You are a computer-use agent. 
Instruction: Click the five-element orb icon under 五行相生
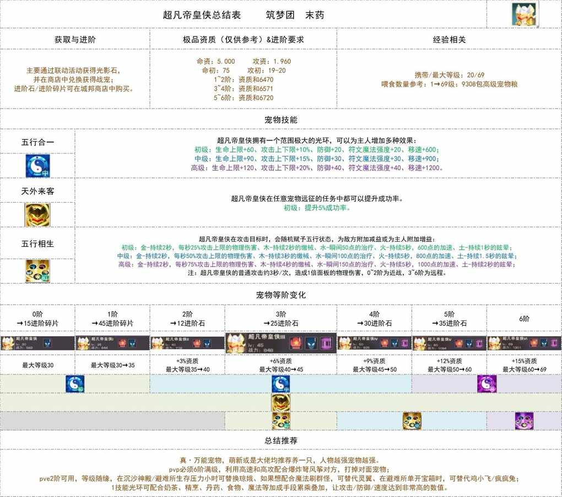coord(37,271)
